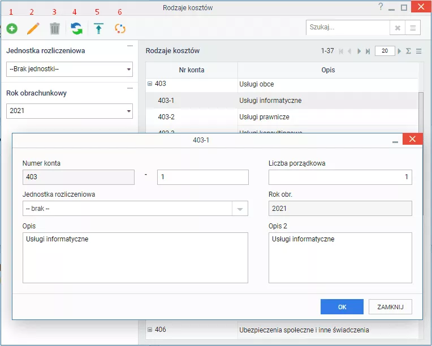This screenshot has width=432, height=346.
Task: Select row 403-2 in the list
Action: point(282,117)
